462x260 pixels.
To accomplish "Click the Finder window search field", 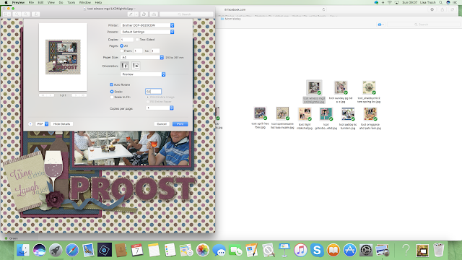I will (x=424, y=25).
